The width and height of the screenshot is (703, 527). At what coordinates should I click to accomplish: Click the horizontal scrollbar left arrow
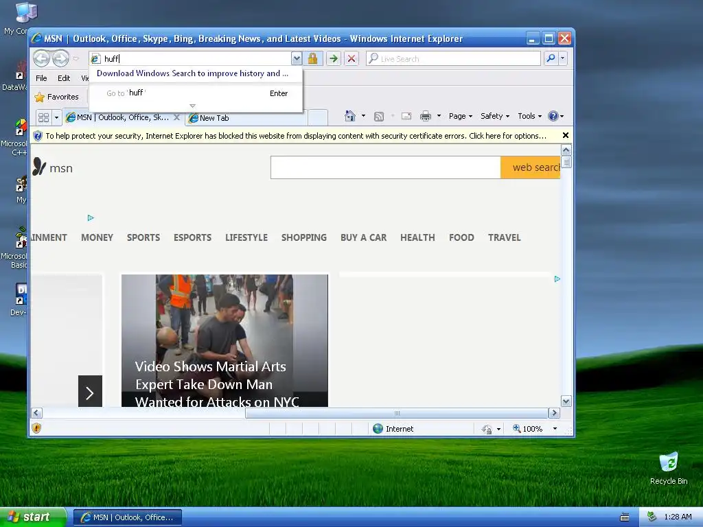coord(37,412)
